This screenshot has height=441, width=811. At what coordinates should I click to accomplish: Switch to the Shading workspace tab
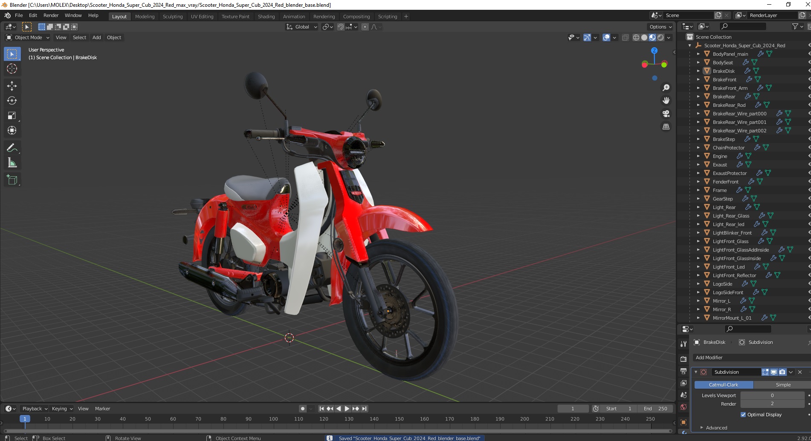[266, 17]
